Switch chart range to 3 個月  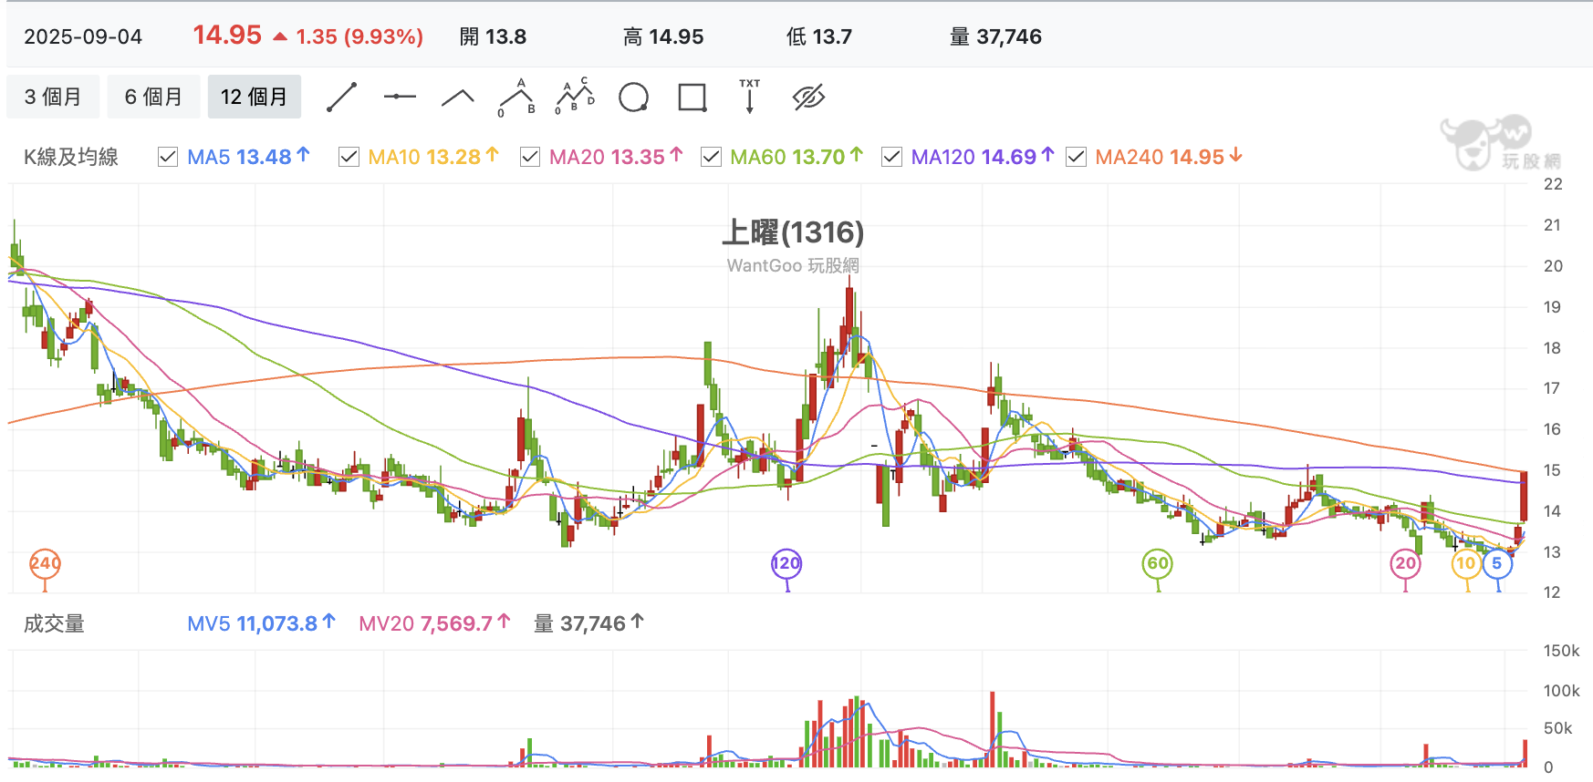point(53,97)
